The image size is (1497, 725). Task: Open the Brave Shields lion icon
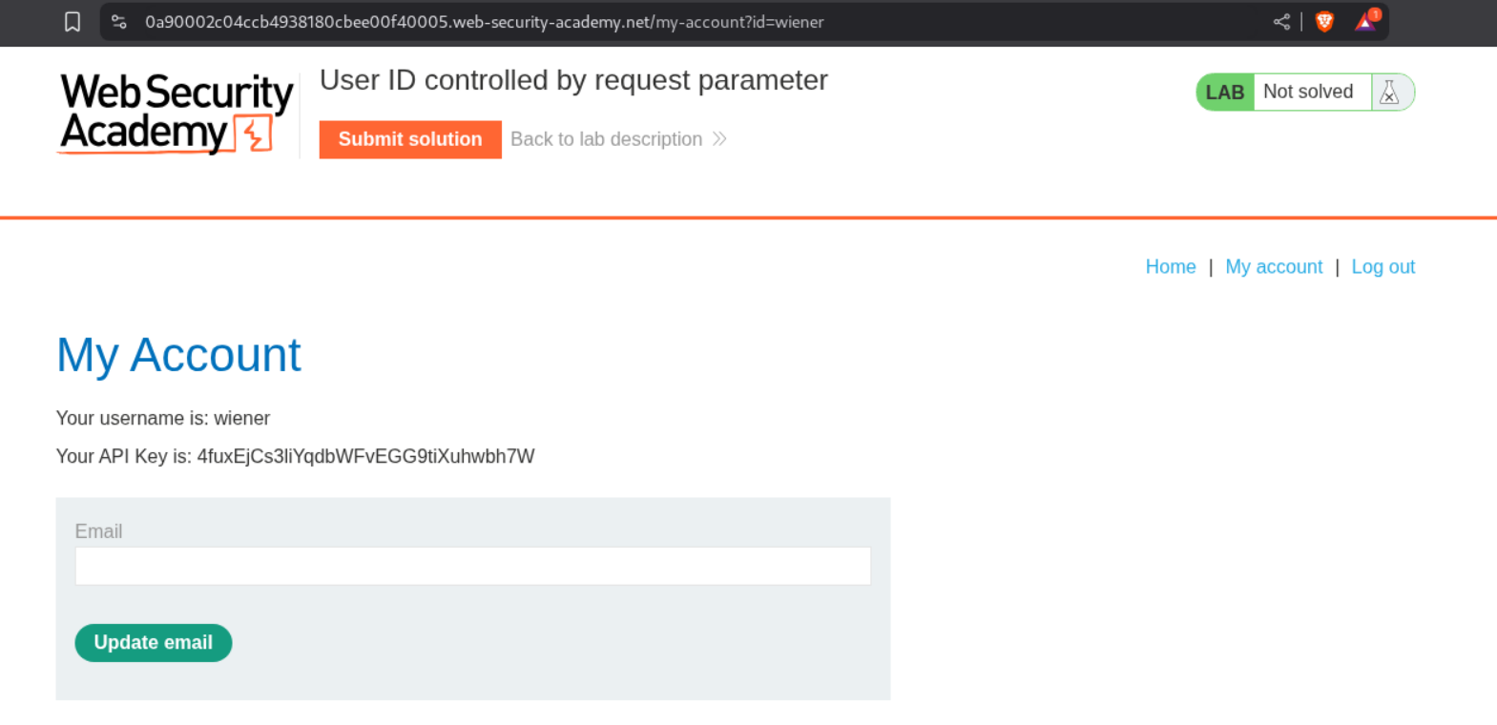pos(1324,22)
